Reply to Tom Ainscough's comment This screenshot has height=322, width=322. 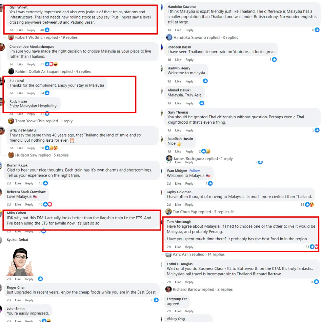tap(189, 247)
